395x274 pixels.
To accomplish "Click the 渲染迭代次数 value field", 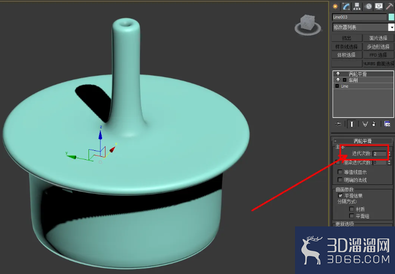I will pyautogui.click(x=380, y=162).
